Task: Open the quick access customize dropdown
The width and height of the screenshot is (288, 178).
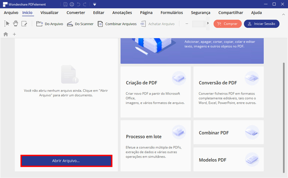Action: pyautogui.click(x=94, y=4)
